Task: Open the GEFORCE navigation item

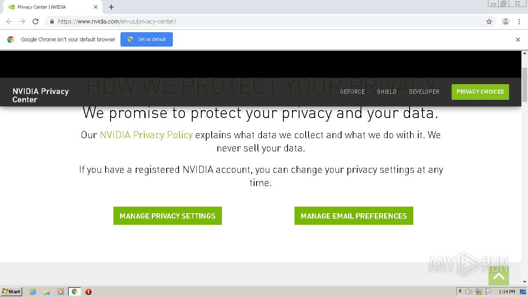Action: point(352,92)
